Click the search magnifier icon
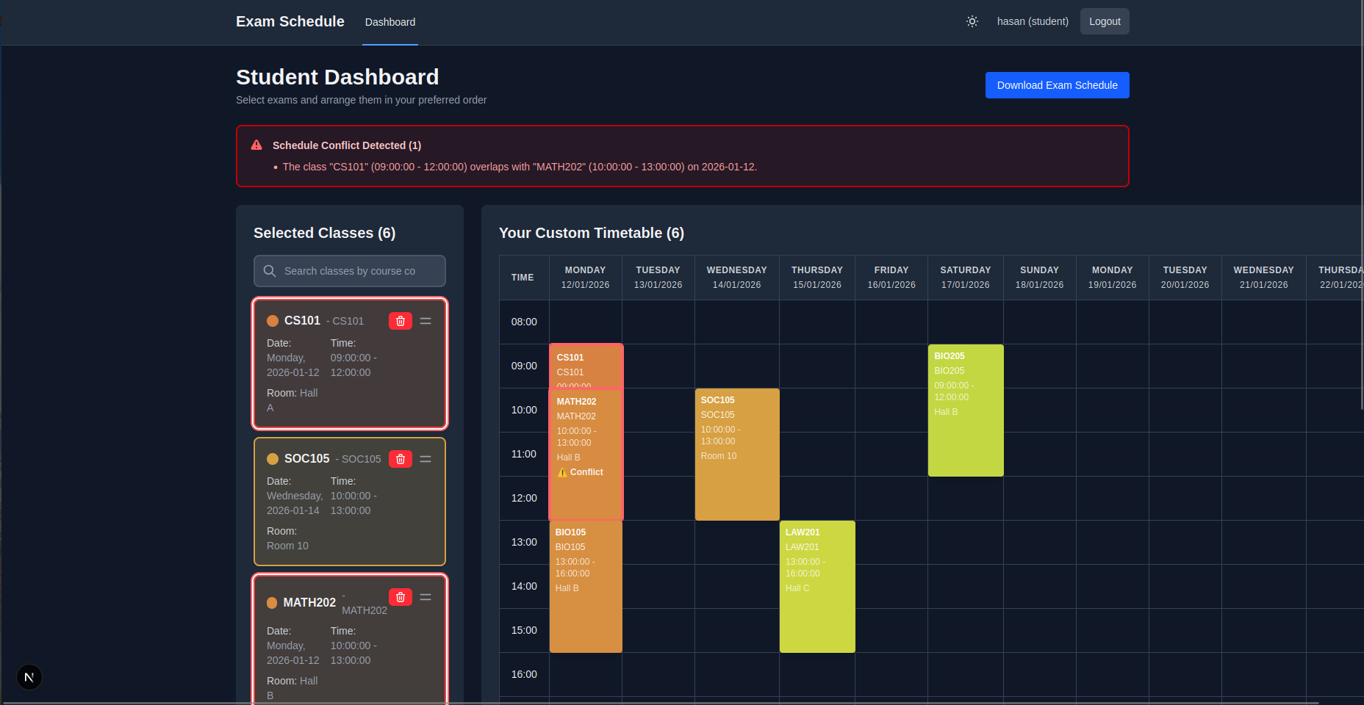1364x705 pixels. tap(270, 271)
